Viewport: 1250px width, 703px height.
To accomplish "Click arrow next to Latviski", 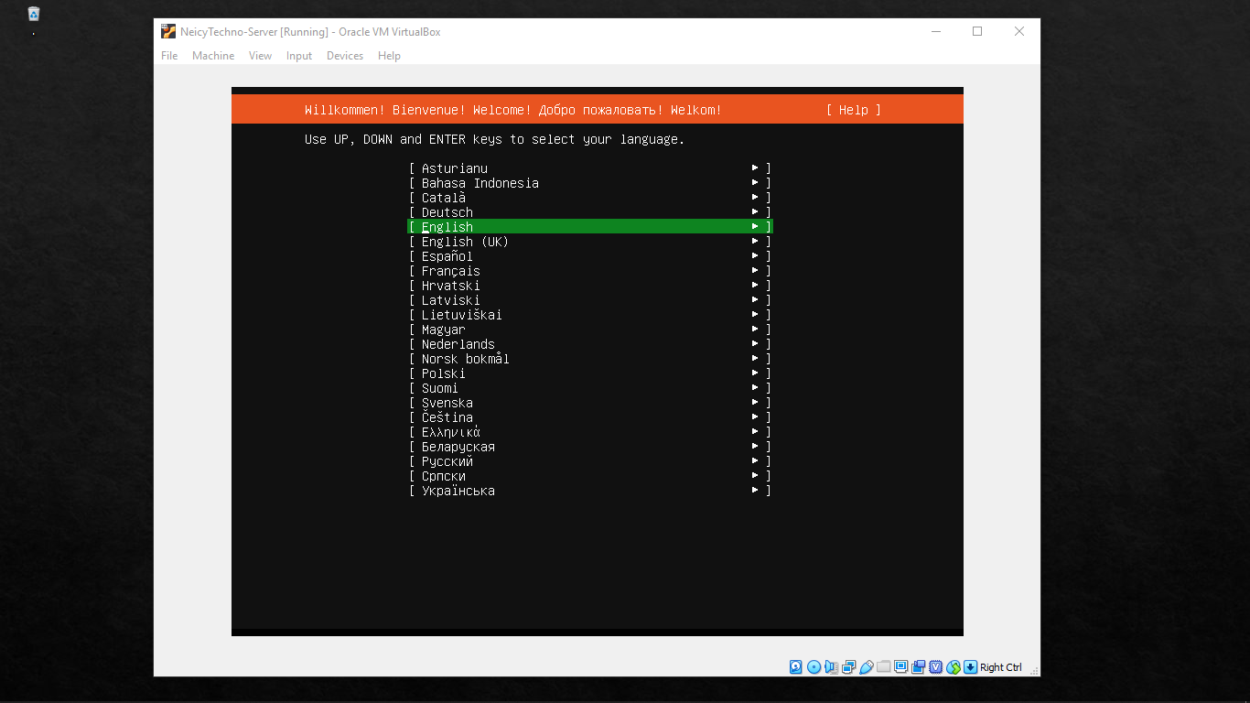I will pyautogui.click(x=755, y=300).
